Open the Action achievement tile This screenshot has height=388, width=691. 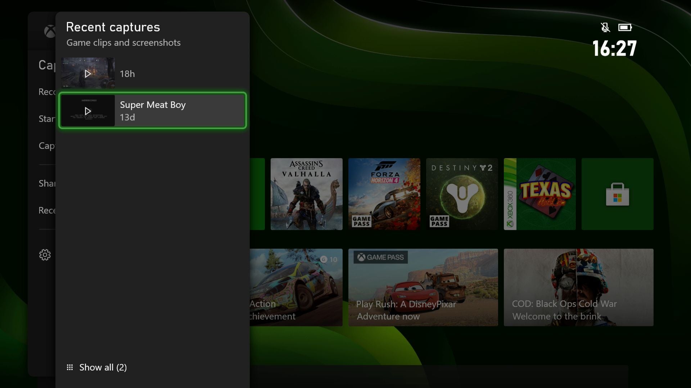tap(296, 287)
